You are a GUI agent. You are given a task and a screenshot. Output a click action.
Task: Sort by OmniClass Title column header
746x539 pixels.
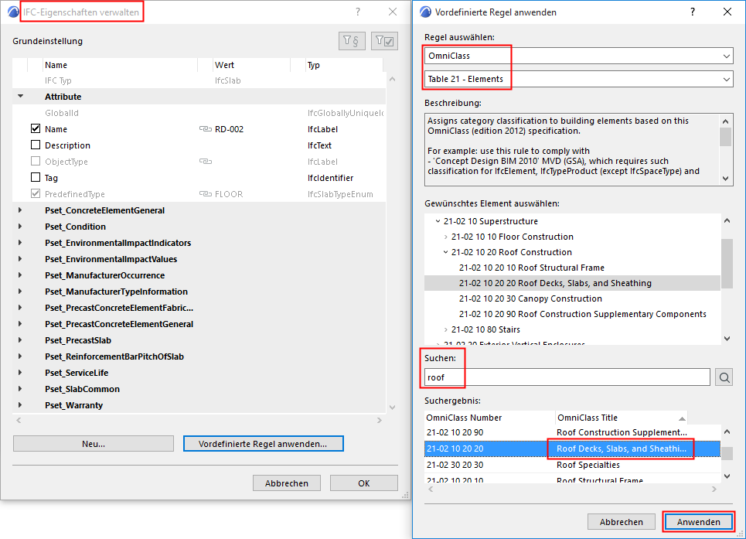pyautogui.click(x=622, y=418)
